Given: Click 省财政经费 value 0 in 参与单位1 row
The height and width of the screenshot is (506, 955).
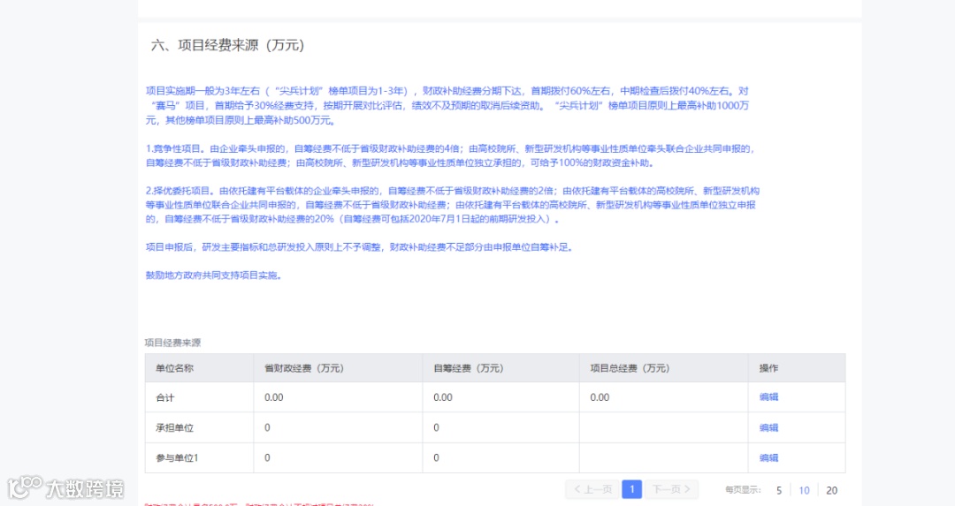Looking at the screenshot, I should [x=267, y=458].
